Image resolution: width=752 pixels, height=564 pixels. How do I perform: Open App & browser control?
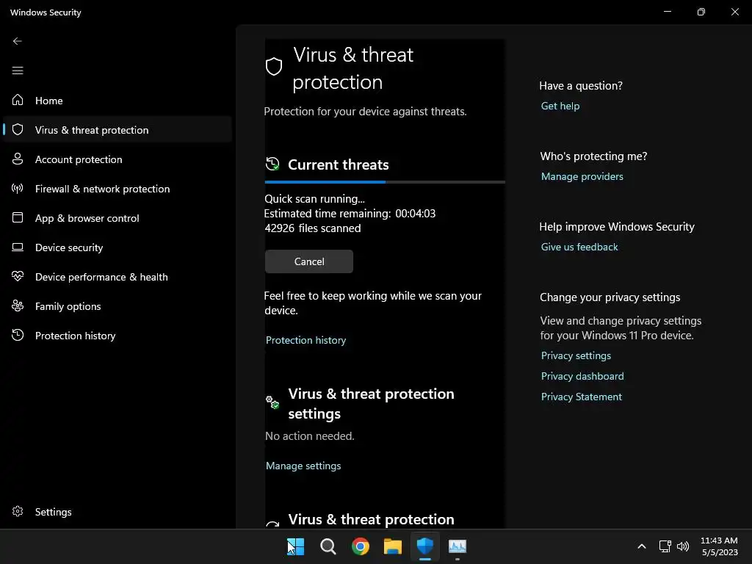tap(117, 217)
